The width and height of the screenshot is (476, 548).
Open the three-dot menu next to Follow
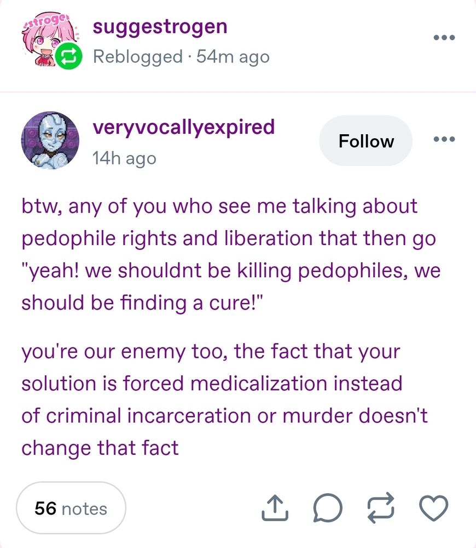(x=444, y=139)
